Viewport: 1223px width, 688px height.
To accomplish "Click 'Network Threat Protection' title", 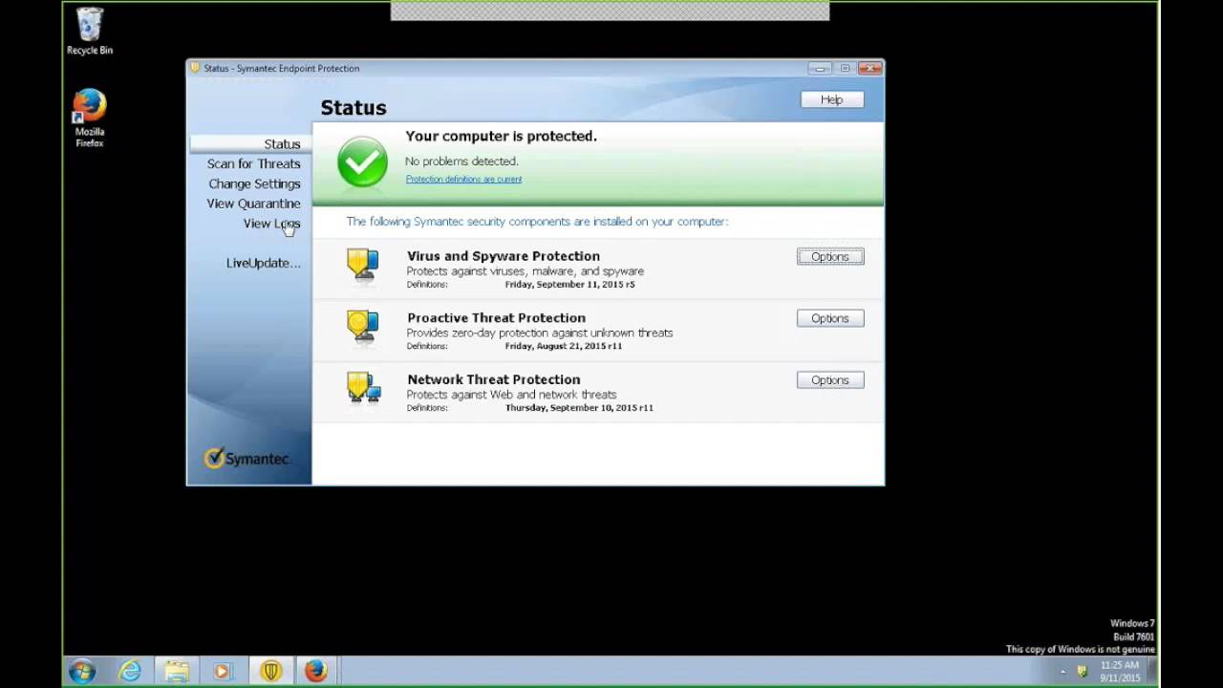I will pos(493,379).
